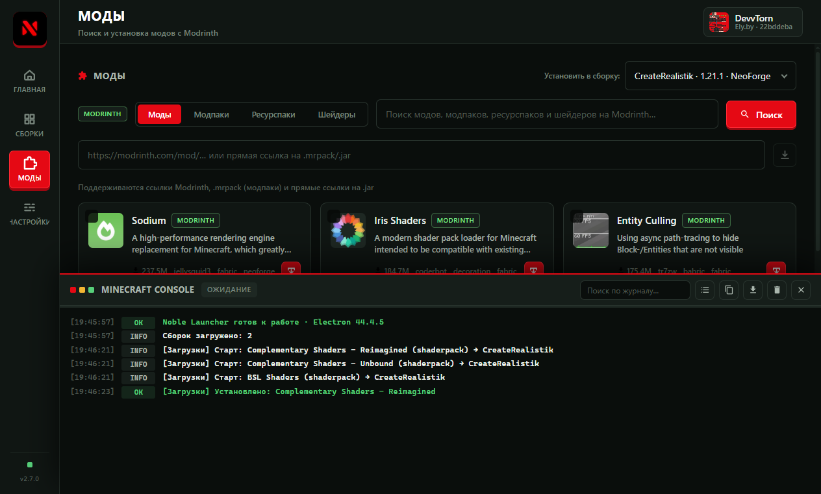Viewport: 821px width, 494px height.
Task: Click the red Поиск search button
Action: [x=761, y=114]
